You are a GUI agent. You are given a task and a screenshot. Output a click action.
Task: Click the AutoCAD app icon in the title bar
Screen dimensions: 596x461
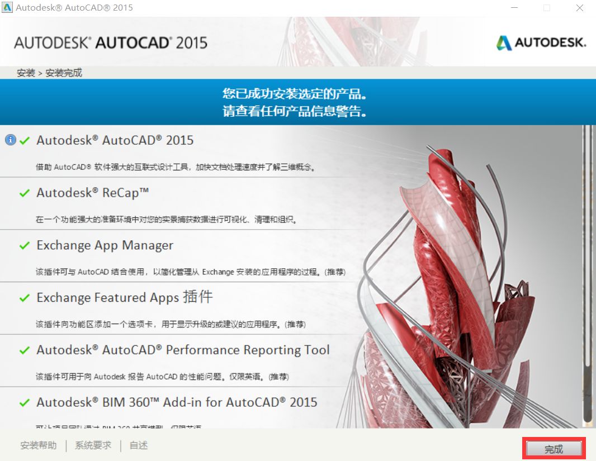7,8
